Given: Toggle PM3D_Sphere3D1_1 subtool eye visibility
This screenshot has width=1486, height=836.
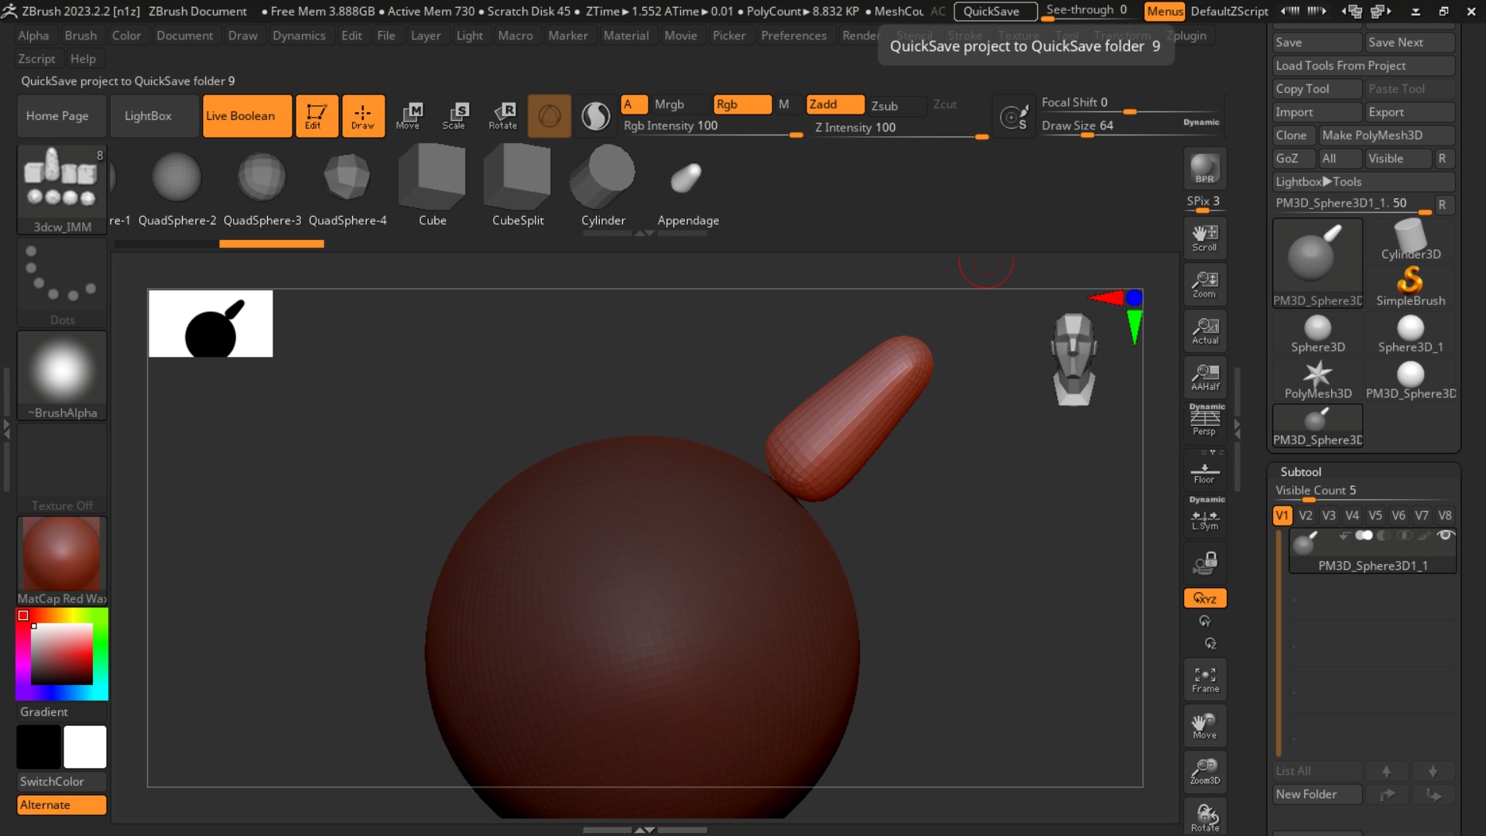Looking at the screenshot, I should coord(1445,536).
